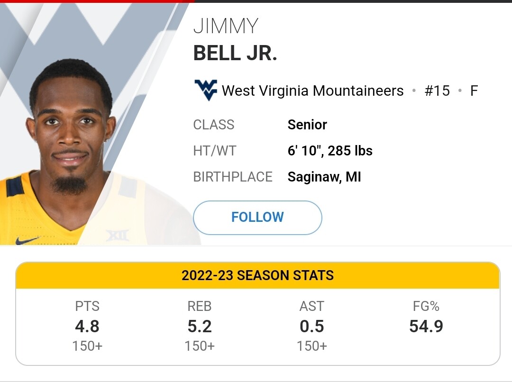The height and width of the screenshot is (382, 512).
Task: Click the JIMMY first name text
Action: (x=226, y=26)
